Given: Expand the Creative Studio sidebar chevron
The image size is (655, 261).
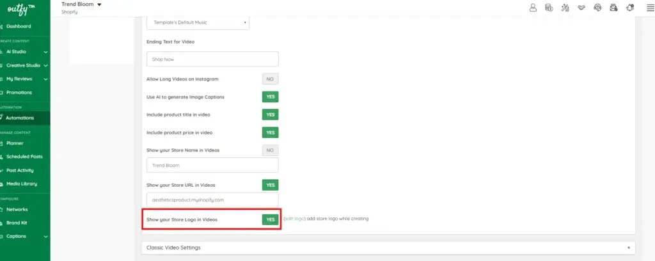Looking at the screenshot, I should (x=45, y=65).
